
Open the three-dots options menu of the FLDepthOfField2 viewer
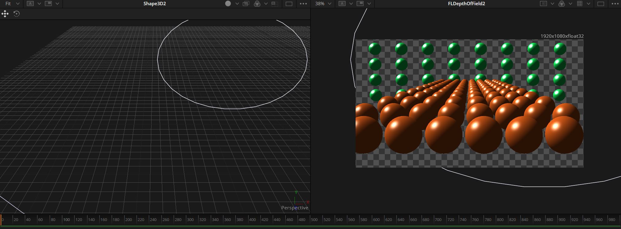coord(615,4)
